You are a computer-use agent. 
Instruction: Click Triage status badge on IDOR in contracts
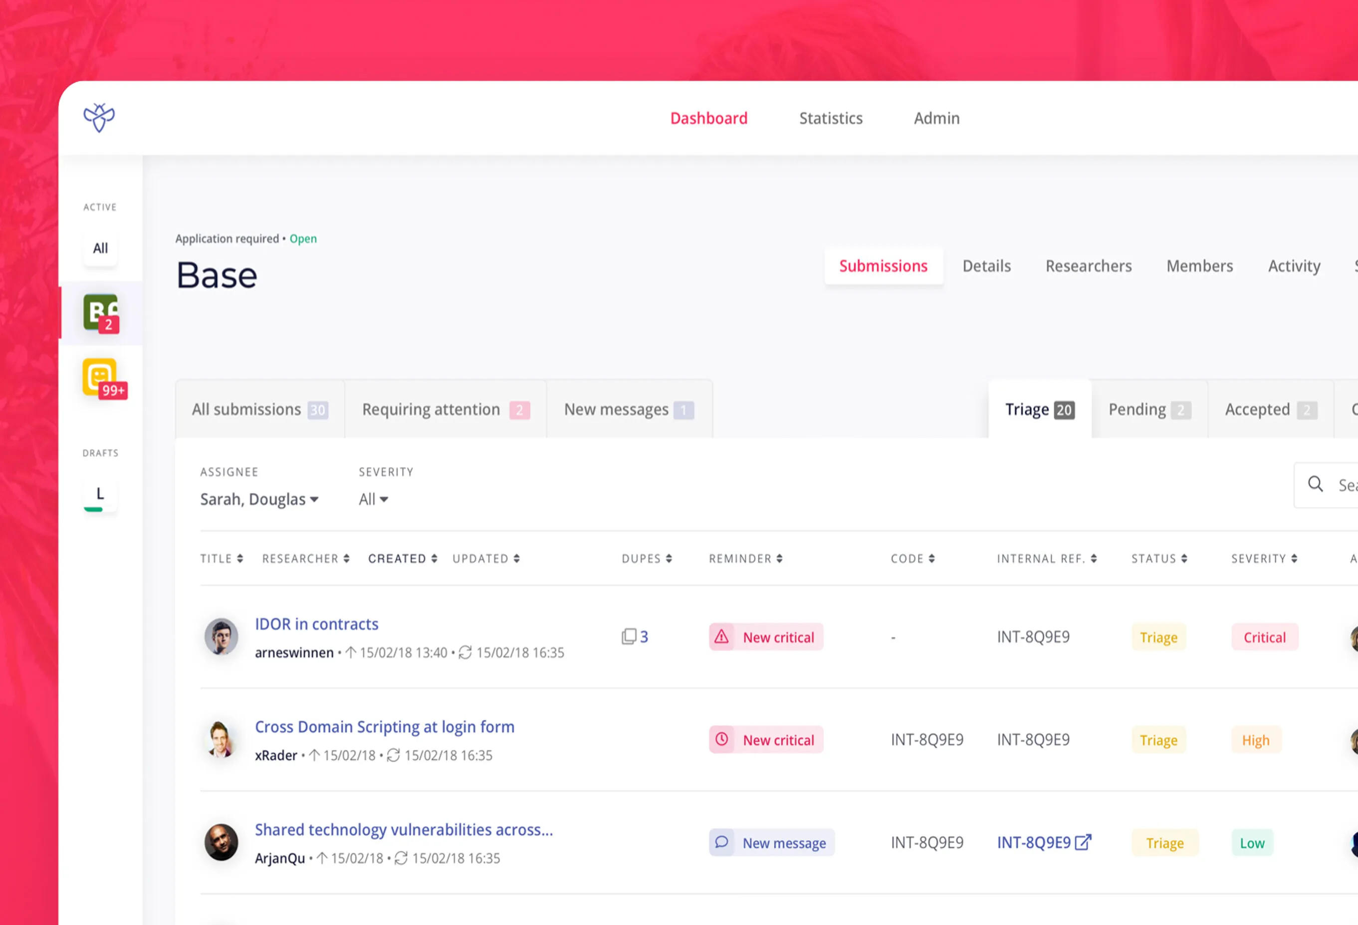(1158, 636)
